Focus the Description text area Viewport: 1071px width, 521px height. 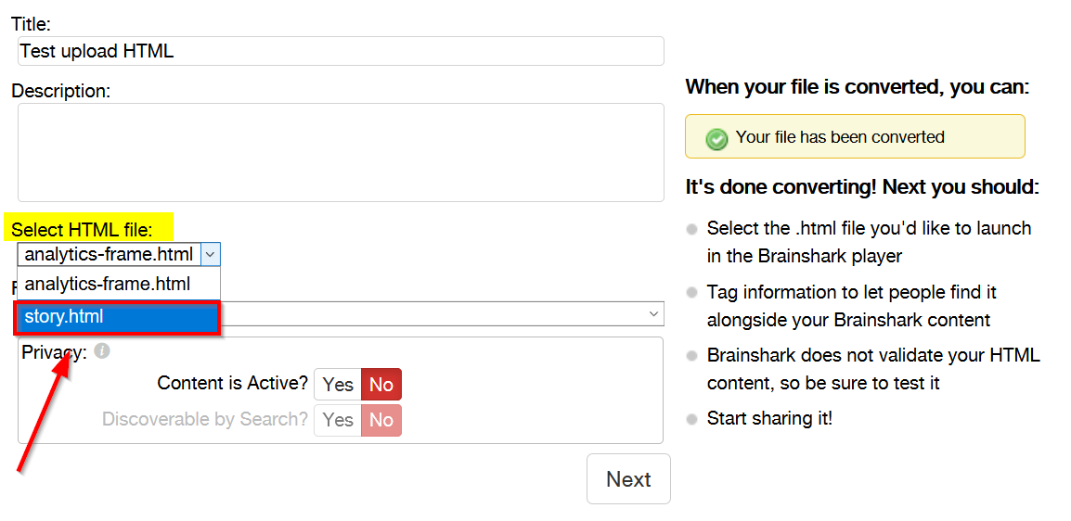tap(341, 152)
